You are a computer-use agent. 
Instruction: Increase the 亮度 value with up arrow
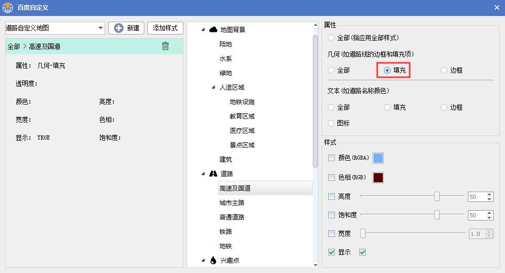(489, 195)
